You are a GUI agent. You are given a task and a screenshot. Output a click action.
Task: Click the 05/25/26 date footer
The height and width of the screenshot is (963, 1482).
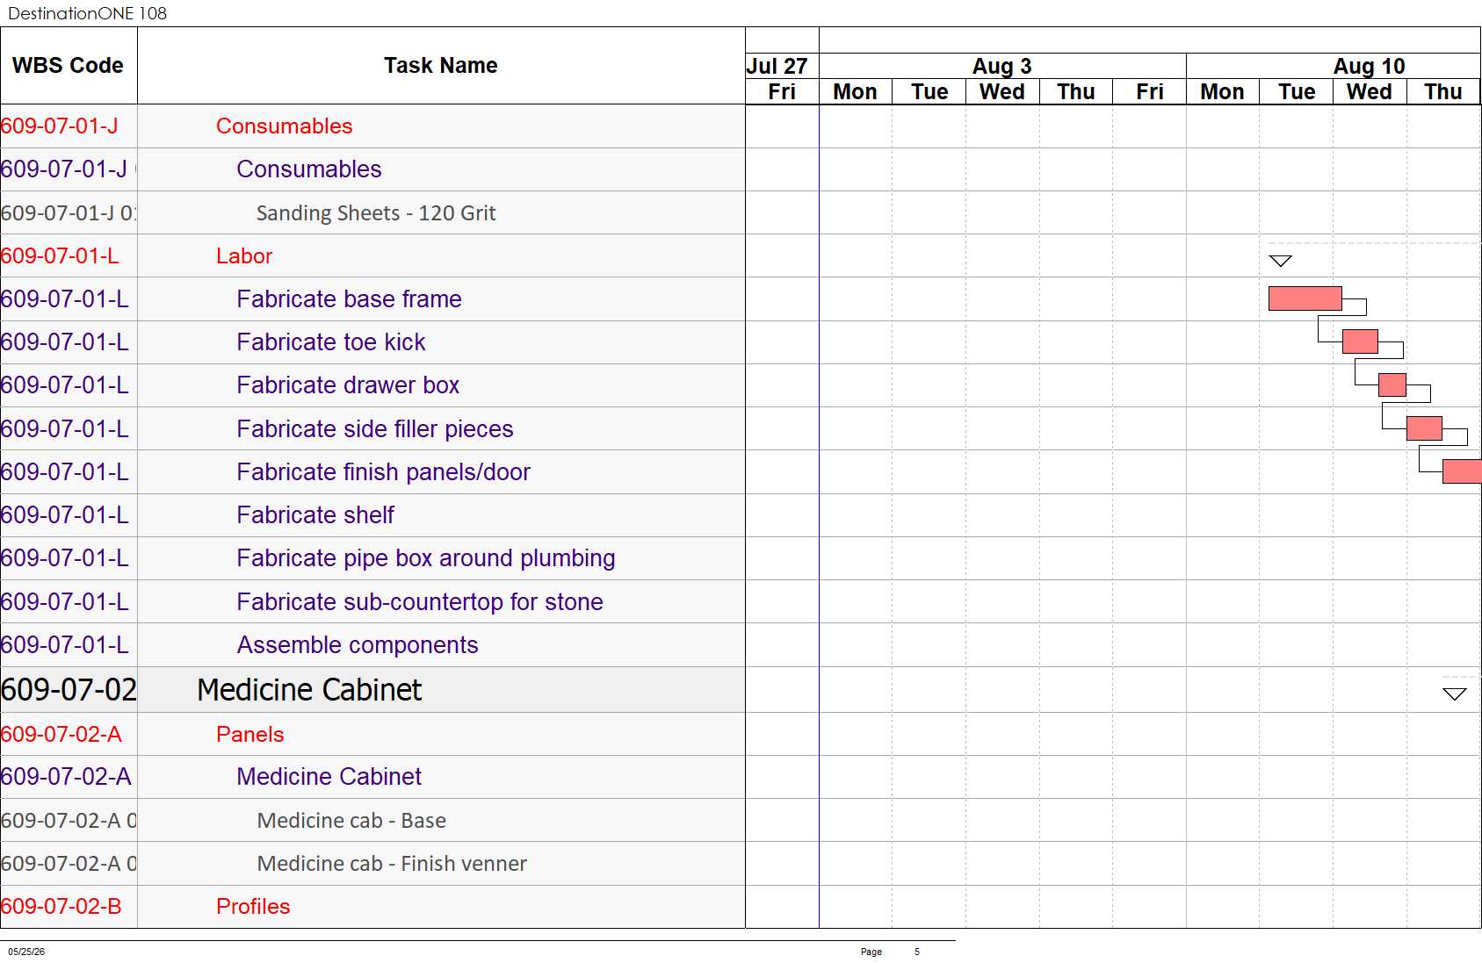pos(26,952)
